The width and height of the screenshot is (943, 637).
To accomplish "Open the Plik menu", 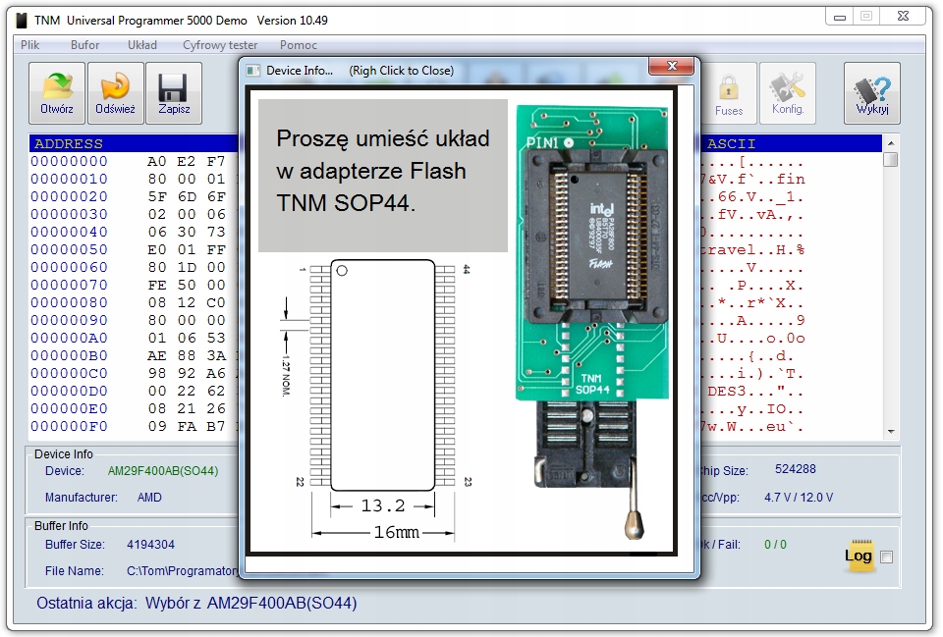I will (30, 45).
